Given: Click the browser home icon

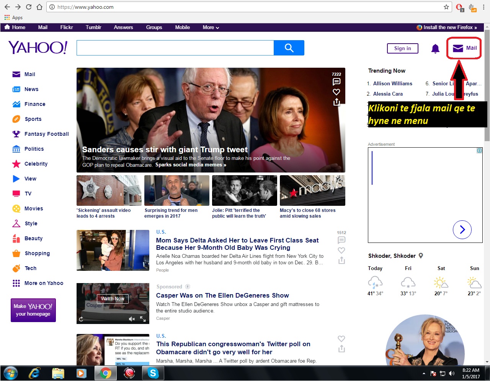Looking at the screenshot, I should tap(39, 7).
